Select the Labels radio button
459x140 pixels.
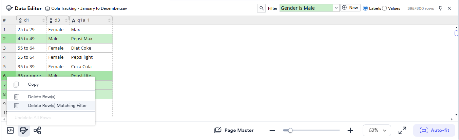click(365, 8)
